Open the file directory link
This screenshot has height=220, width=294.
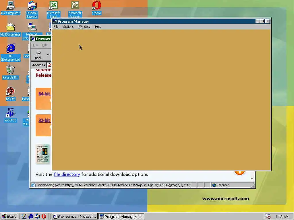pos(67,174)
